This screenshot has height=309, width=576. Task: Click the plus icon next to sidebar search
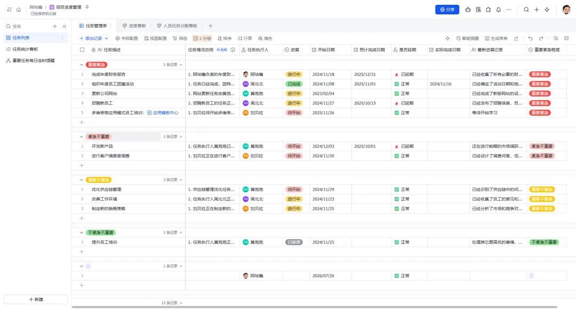pyautogui.click(x=55, y=27)
